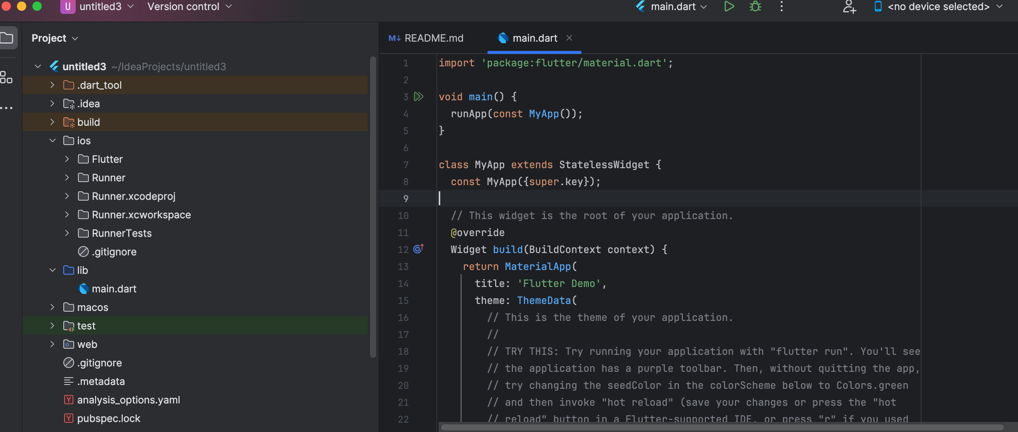Open the More Actions three-dot menu
The width and height of the screenshot is (1018, 432).
click(x=781, y=7)
